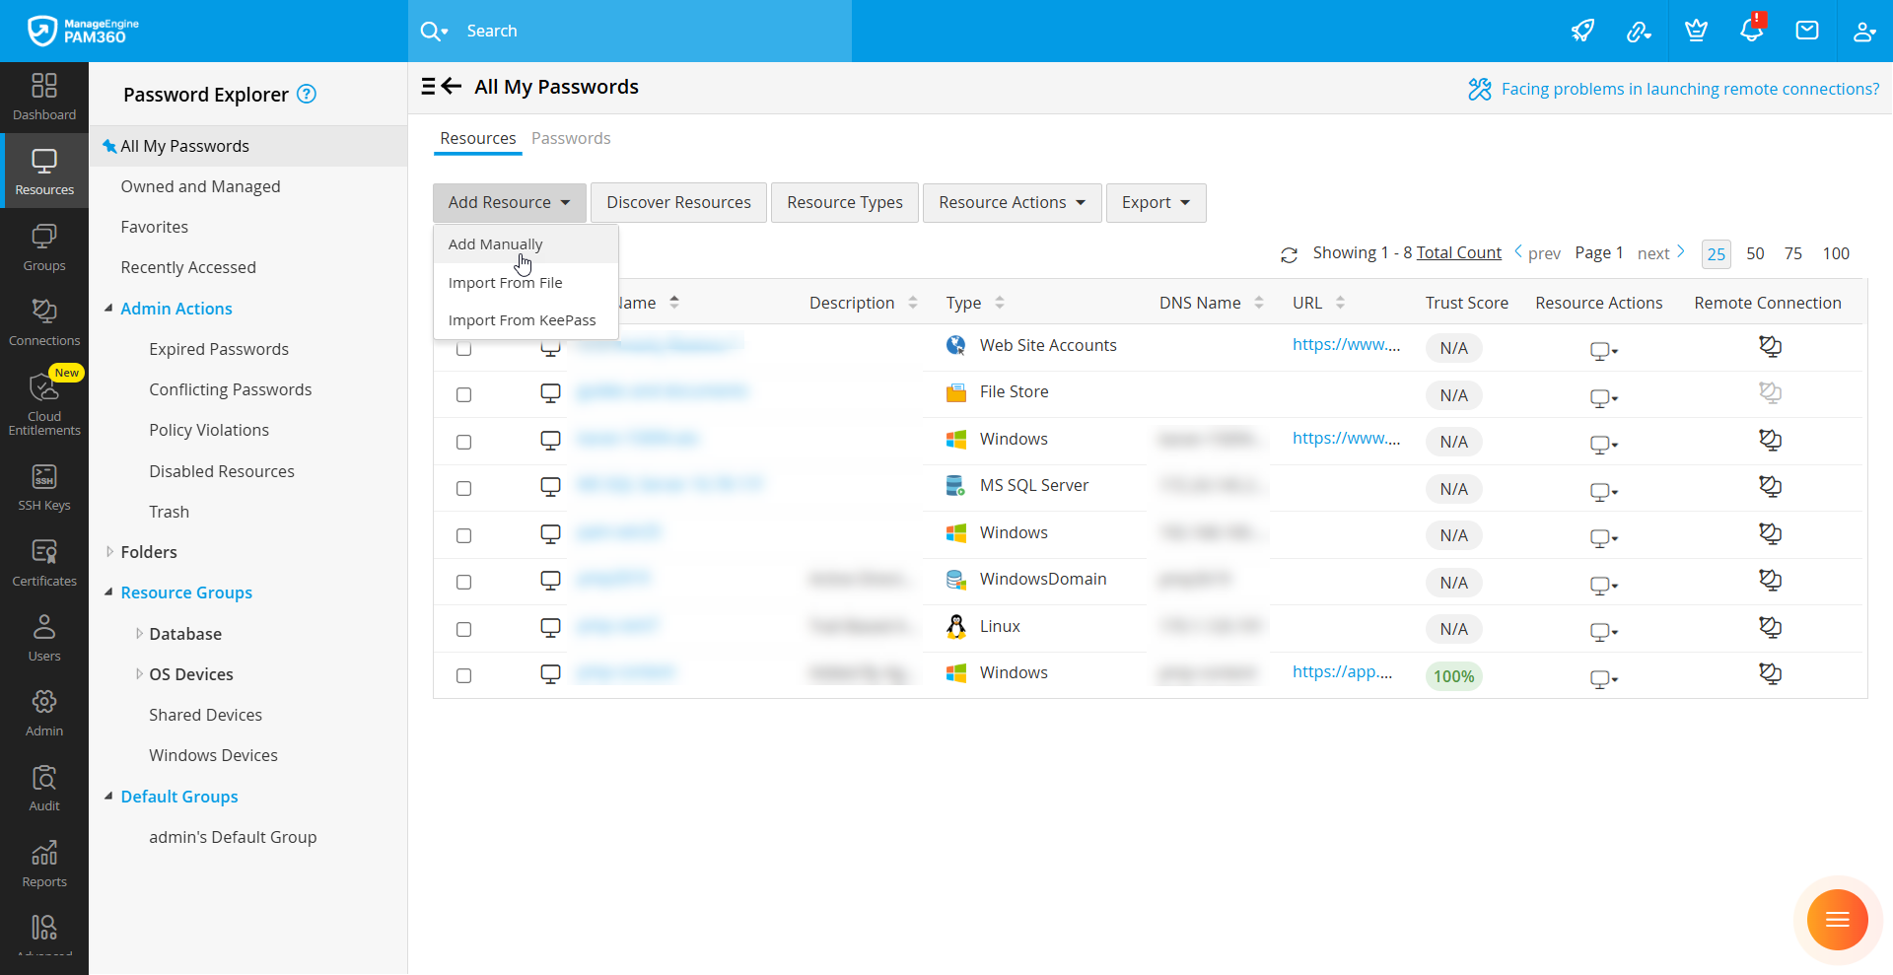Choose Import From KeePass menu option
Viewport: 1893px width, 975px height.
522,320
